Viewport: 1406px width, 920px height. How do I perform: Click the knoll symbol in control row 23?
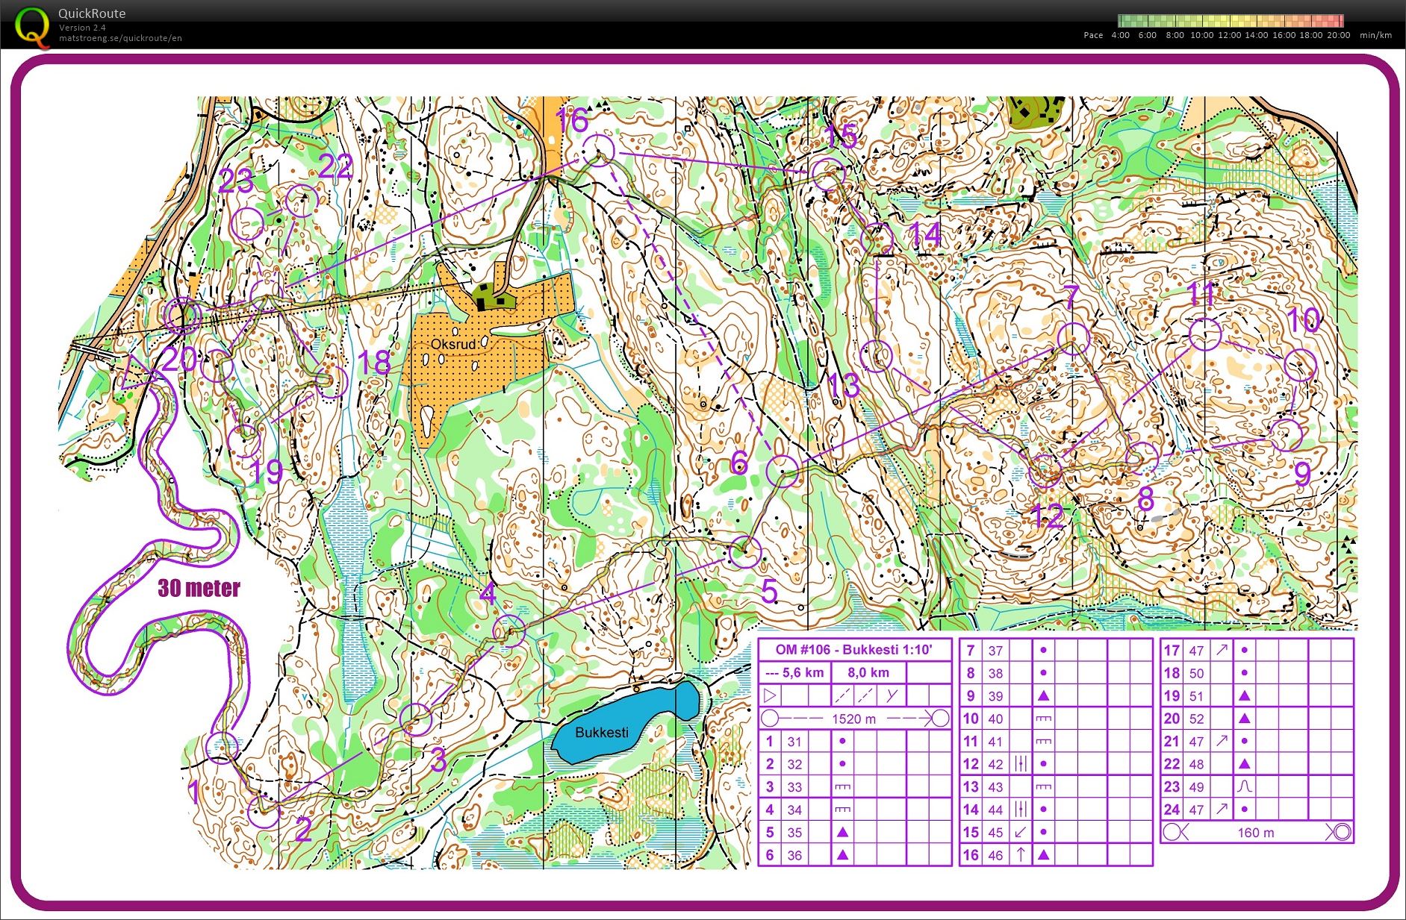(x=1244, y=786)
